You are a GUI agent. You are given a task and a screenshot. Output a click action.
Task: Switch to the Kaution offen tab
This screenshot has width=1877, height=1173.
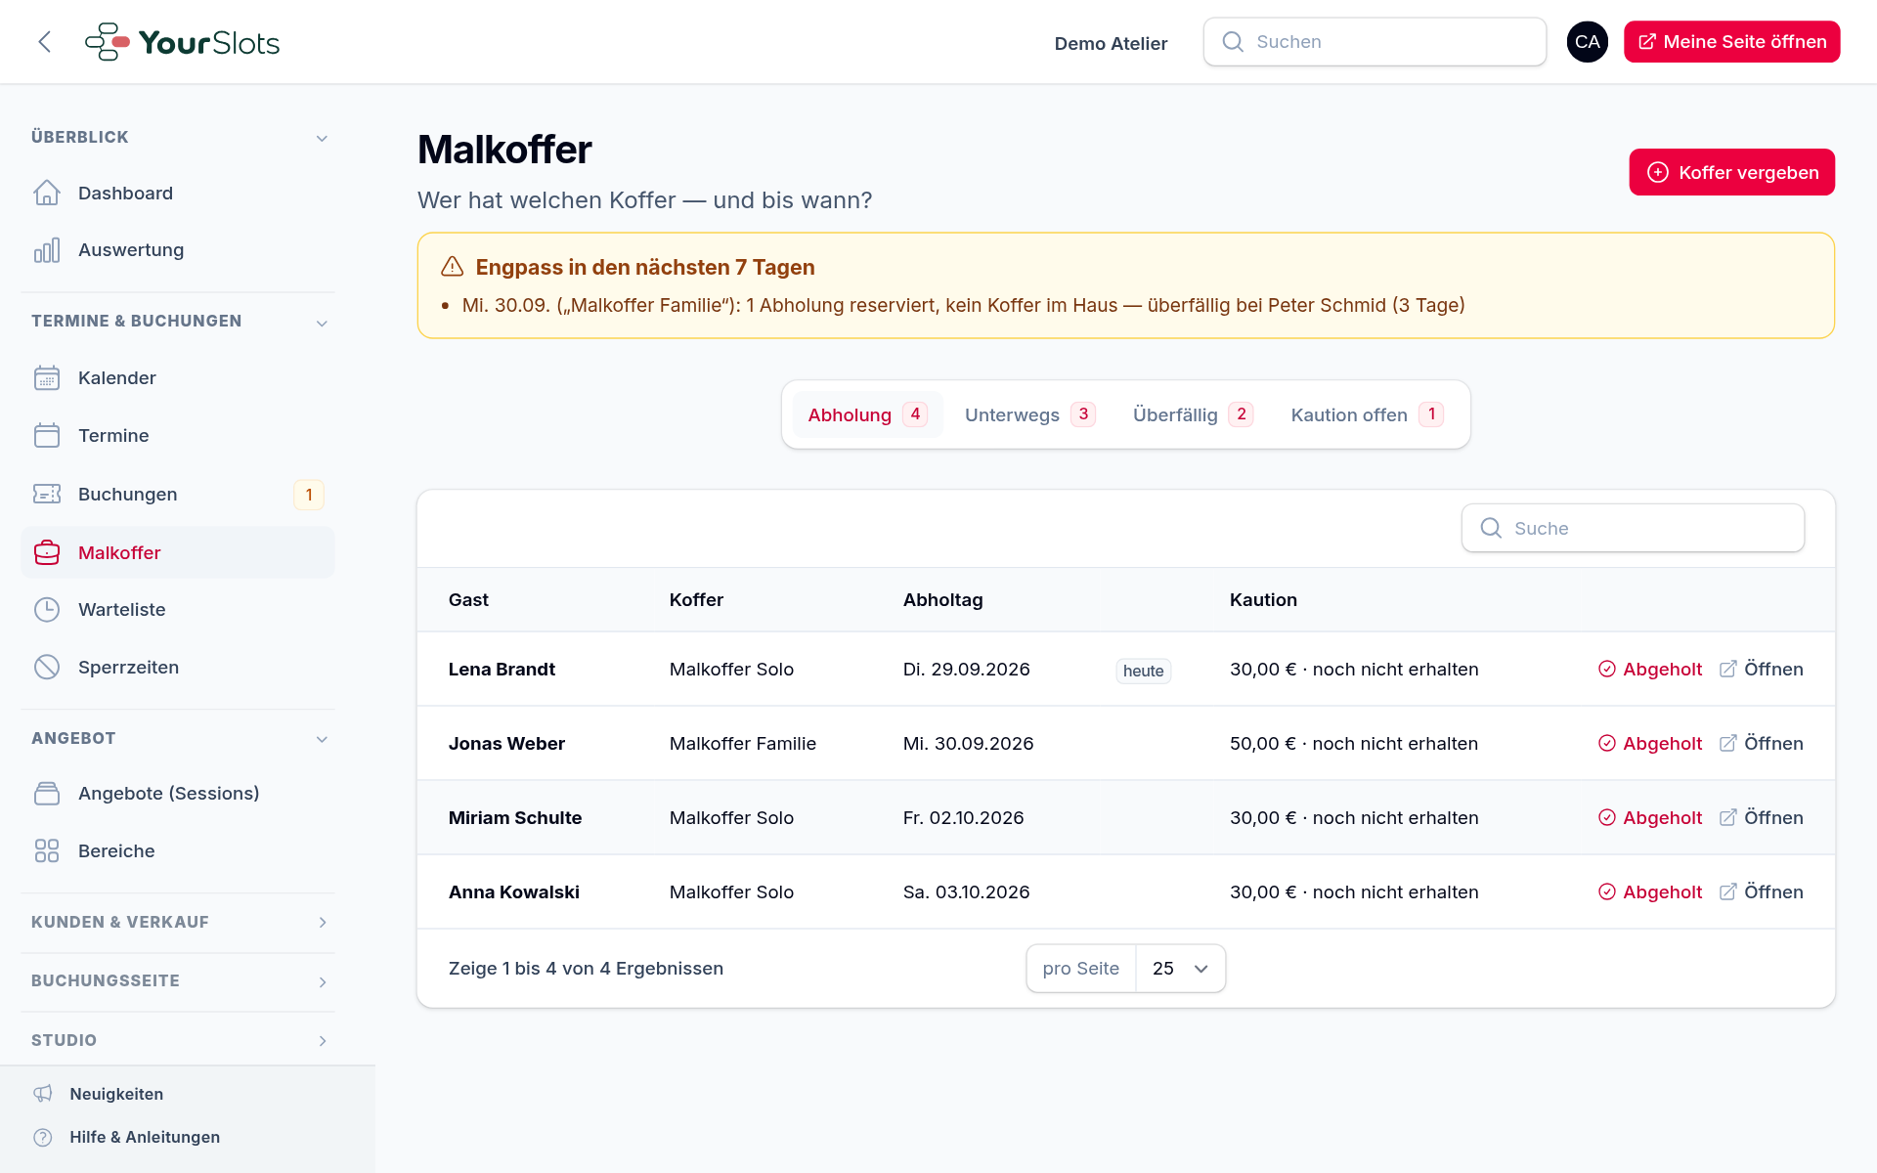coord(1367,414)
